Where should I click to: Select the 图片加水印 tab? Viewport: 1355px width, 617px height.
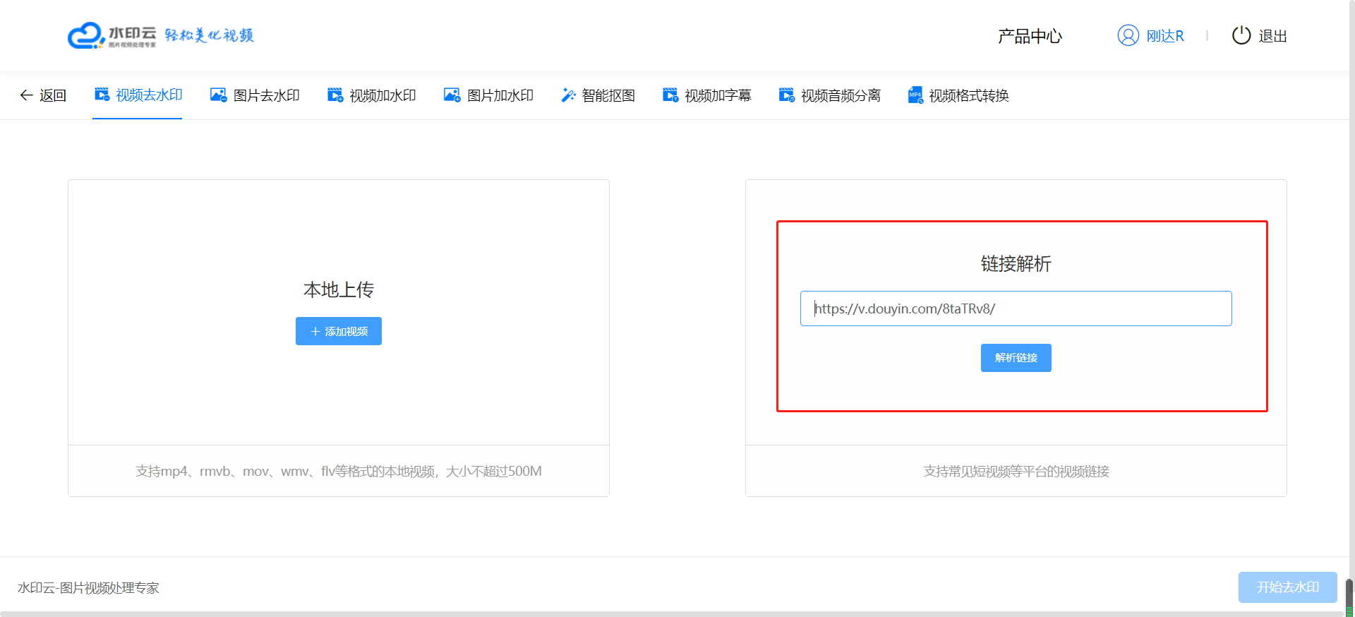pos(488,95)
